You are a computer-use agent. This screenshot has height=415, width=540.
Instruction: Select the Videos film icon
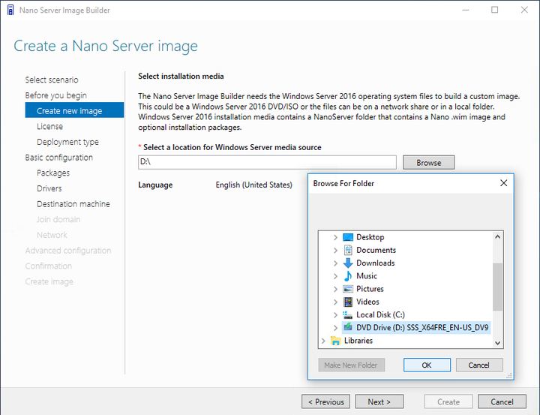coord(348,302)
